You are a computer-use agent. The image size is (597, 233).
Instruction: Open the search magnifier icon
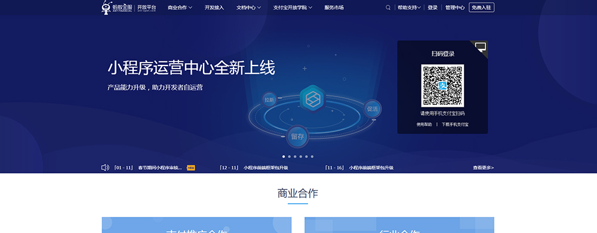[388, 7]
